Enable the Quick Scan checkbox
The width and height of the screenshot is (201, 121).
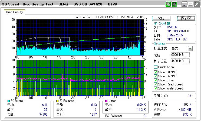coord(156,67)
